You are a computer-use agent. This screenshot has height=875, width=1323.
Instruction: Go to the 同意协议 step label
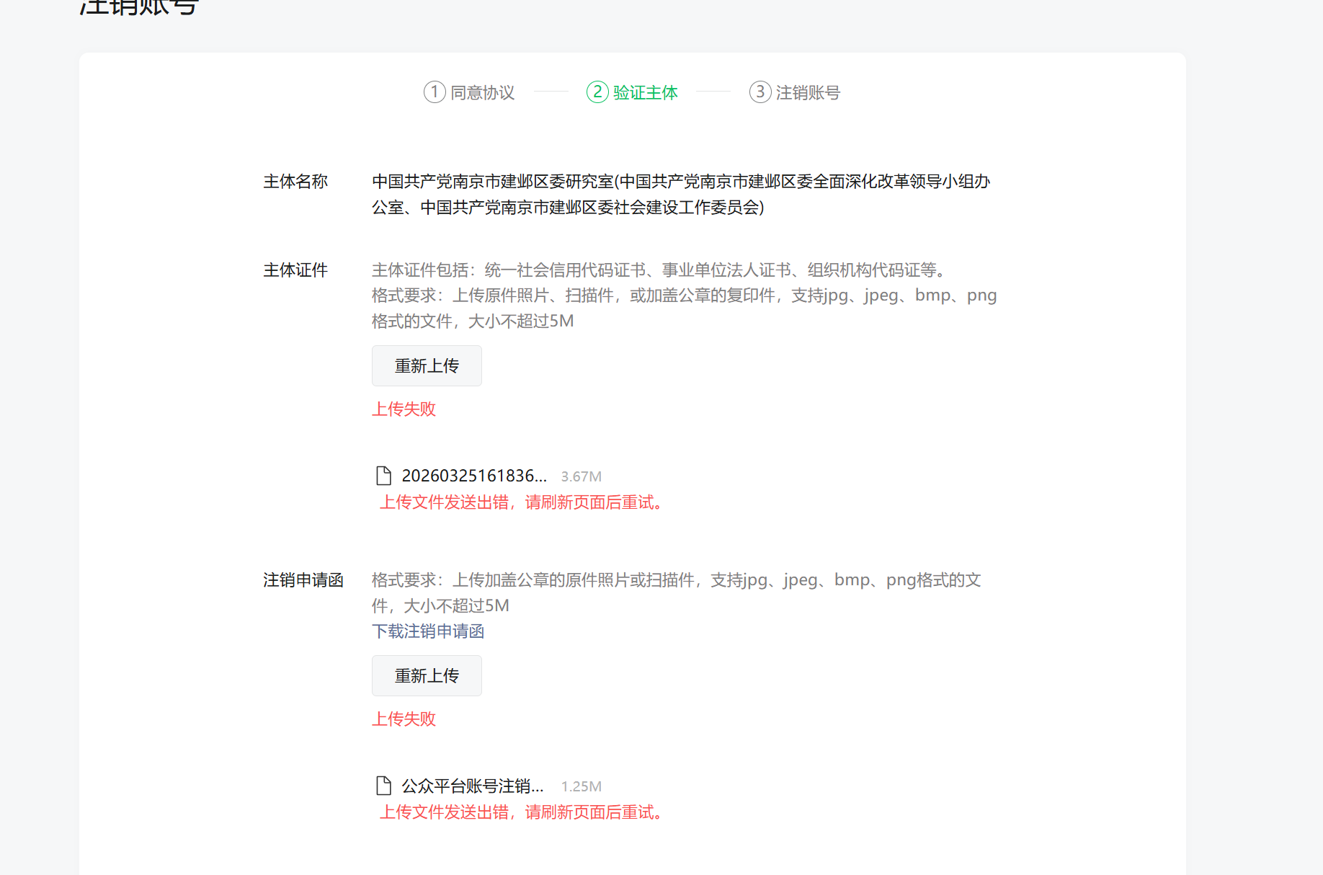tap(483, 93)
